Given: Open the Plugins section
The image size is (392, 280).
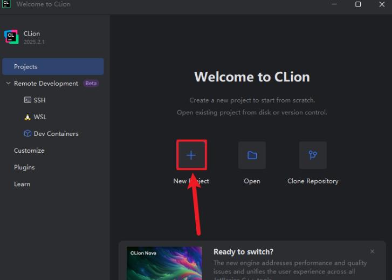Looking at the screenshot, I should tap(24, 167).
